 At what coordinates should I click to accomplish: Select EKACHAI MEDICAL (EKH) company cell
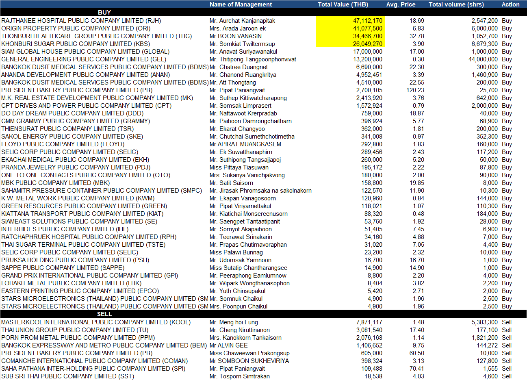point(75,160)
